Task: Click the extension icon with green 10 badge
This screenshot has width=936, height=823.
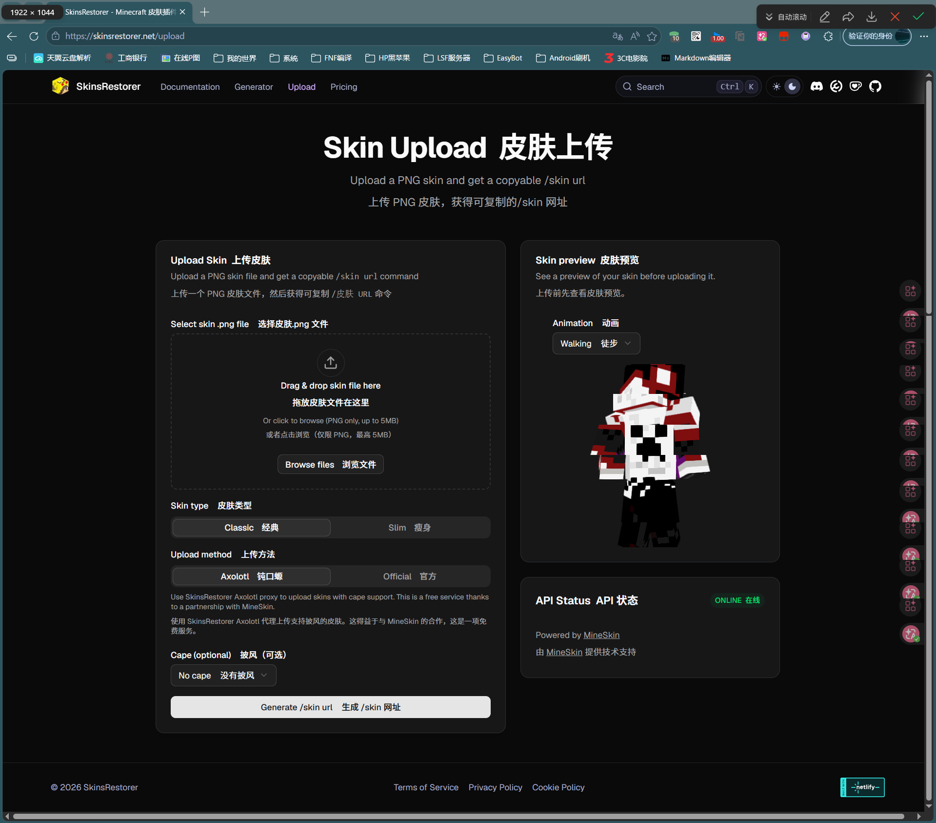Action: point(675,36)
